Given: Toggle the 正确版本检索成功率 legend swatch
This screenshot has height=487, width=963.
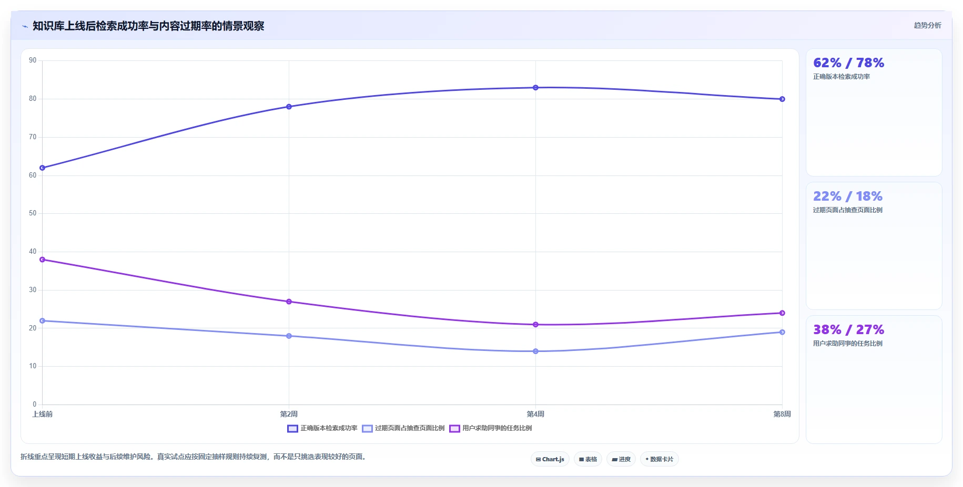Looking at the screenshot, I should click(x=292, y=428).
